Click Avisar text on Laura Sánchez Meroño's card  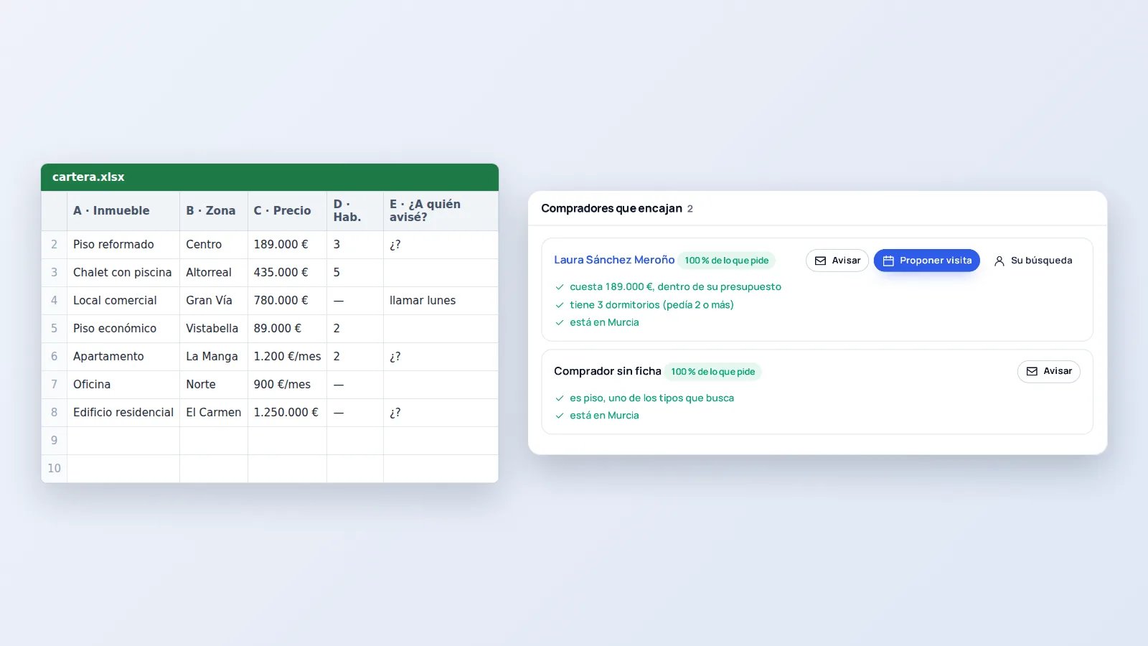(846, 261)
